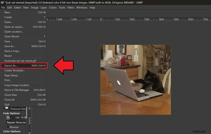Image resolution: width=211 pixels, height=134 pixels.
Task: Click the Fade Options heading
Action: point(11,113)
